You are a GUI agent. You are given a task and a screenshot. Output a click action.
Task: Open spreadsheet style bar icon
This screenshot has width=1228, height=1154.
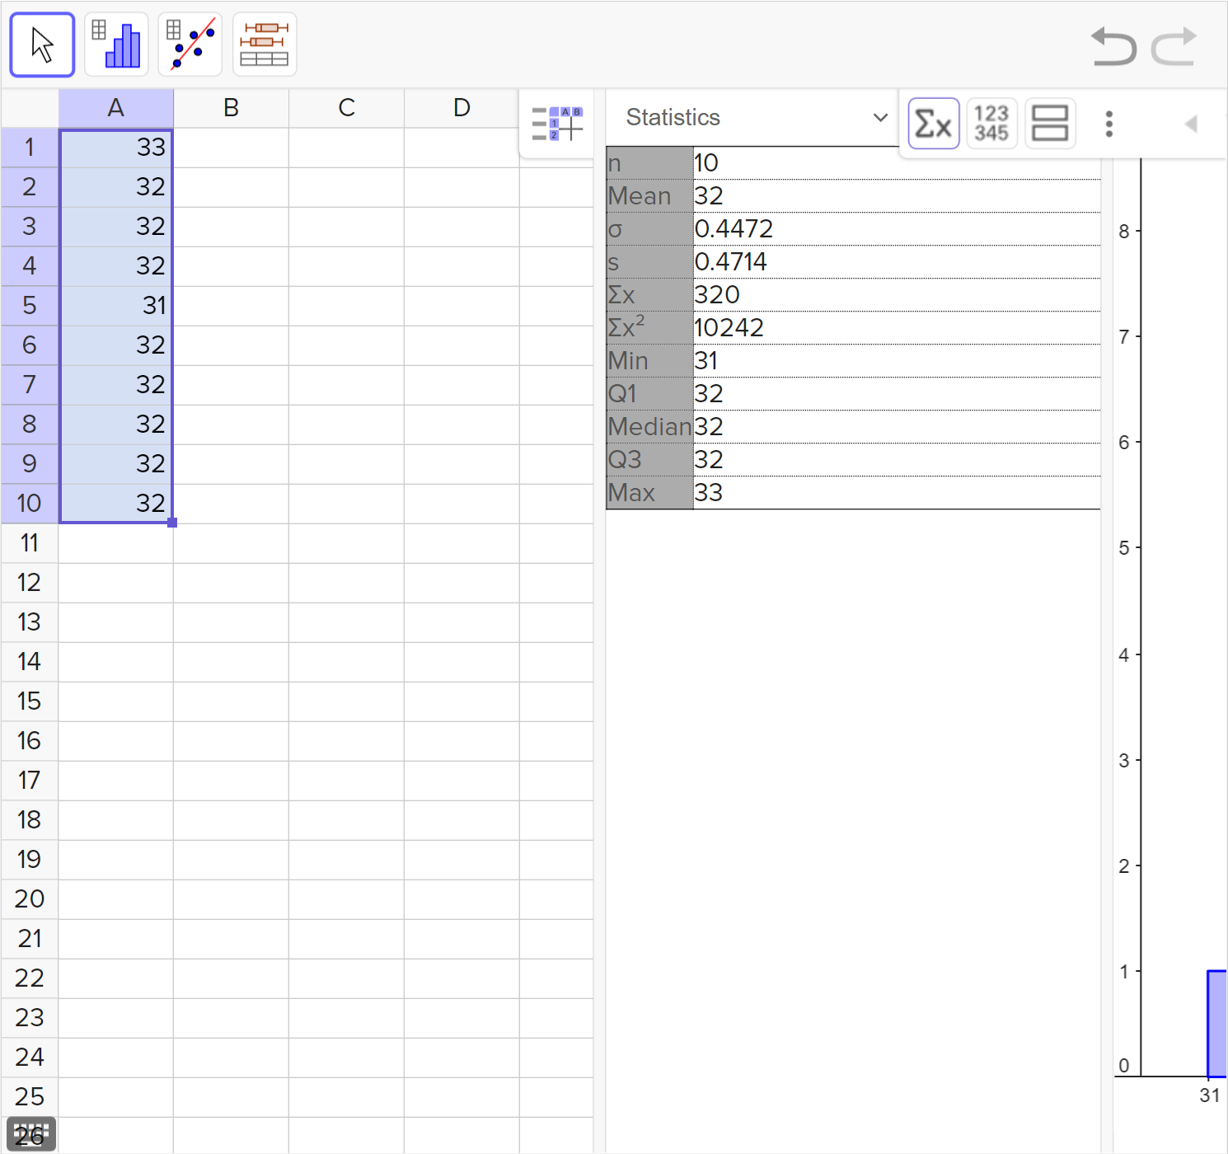pos(557,124)
